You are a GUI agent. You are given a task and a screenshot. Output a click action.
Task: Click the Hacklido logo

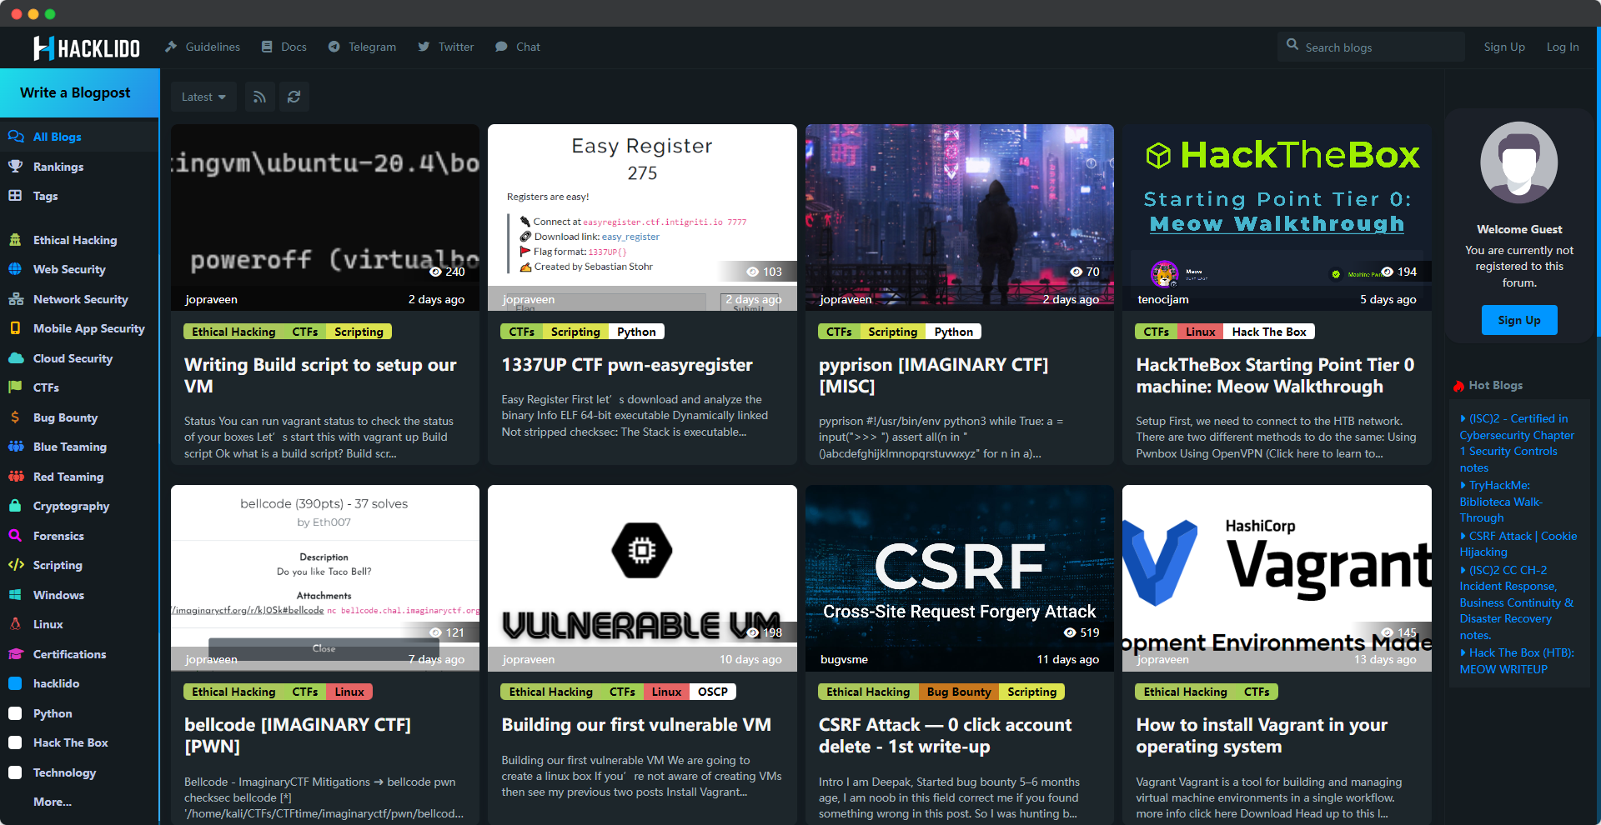point(87,47)
